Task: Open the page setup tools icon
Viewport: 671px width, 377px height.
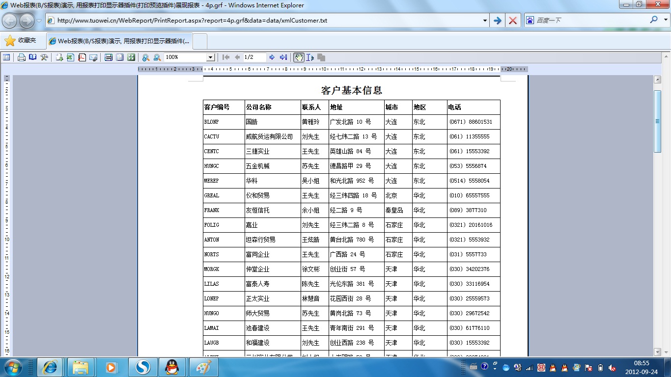Action: 44,57
